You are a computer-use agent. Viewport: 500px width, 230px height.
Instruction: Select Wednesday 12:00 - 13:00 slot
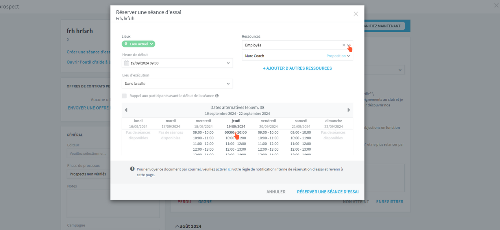click(203, 150)
